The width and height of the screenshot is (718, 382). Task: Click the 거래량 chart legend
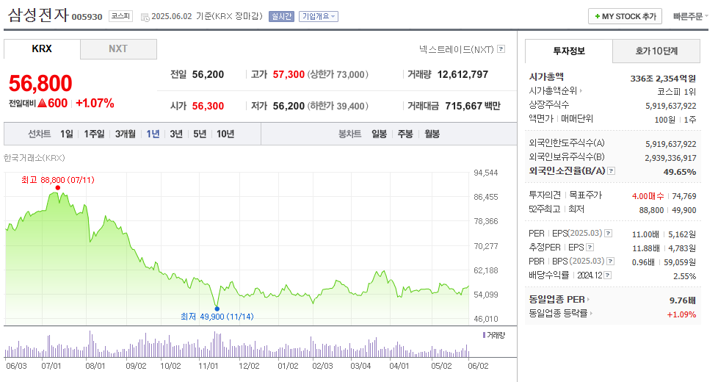point(494,335)
